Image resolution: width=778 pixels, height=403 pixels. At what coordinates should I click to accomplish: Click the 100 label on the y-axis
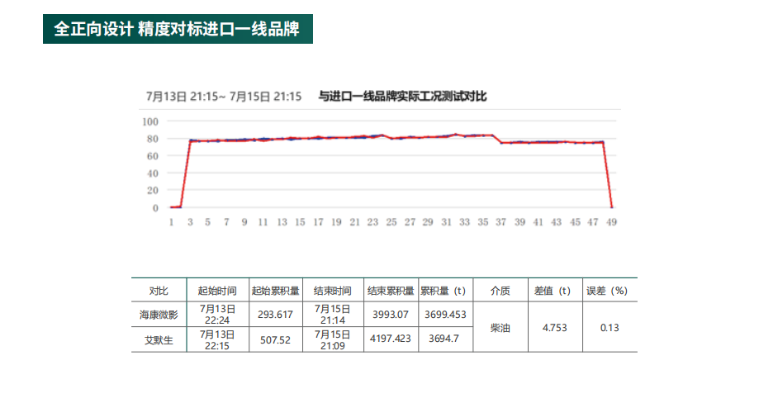(x=149, y=121)
